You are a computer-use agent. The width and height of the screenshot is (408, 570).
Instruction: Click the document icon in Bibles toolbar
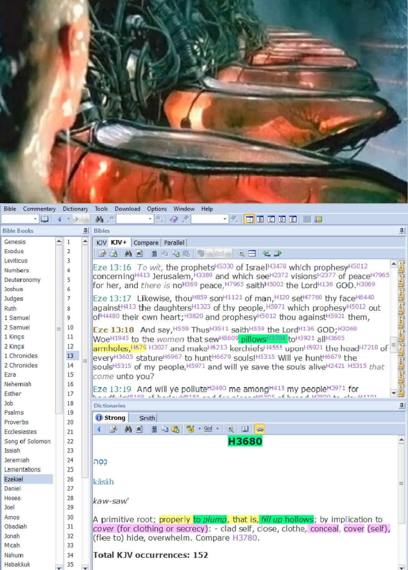point(154,254)
